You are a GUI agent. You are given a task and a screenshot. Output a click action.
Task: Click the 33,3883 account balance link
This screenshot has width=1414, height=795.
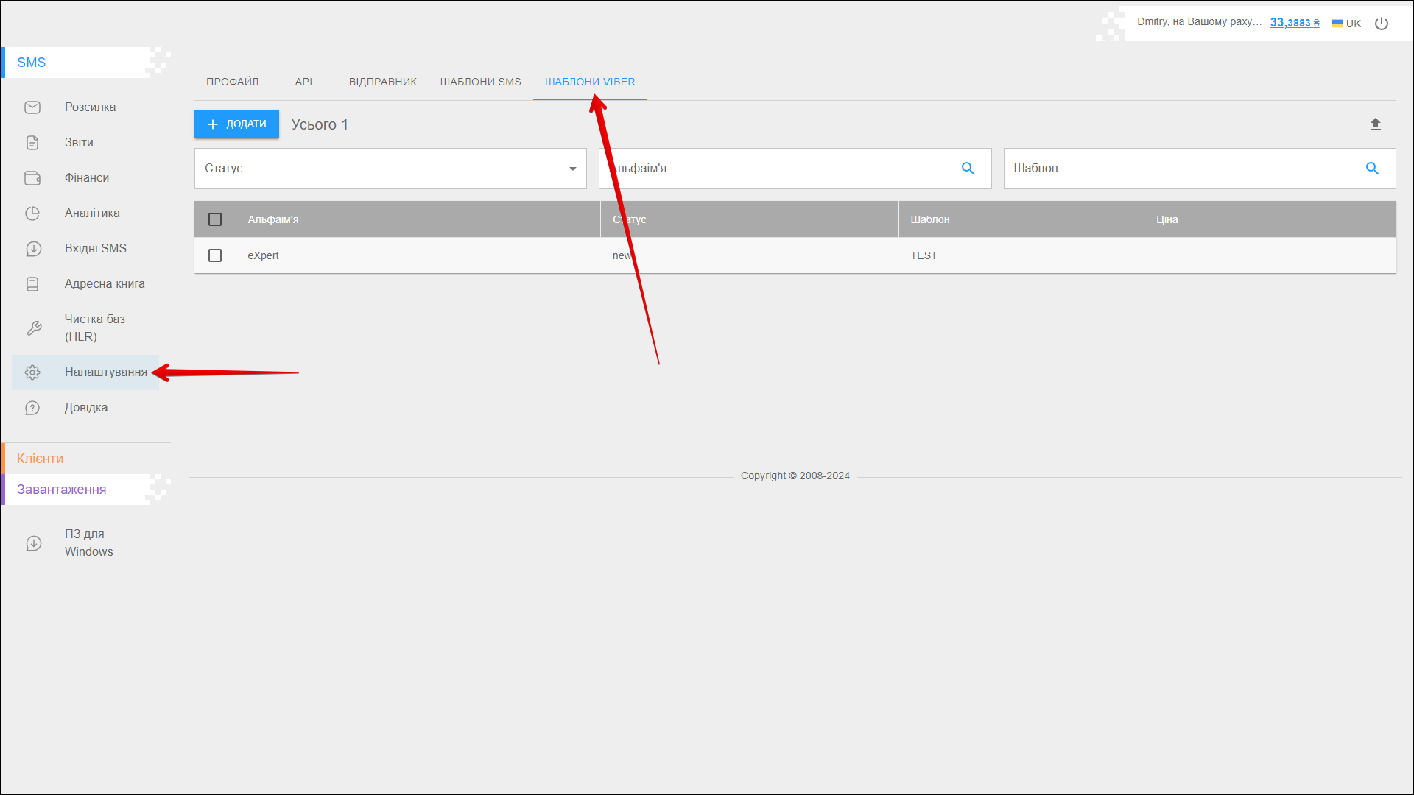coord(1294,23)
